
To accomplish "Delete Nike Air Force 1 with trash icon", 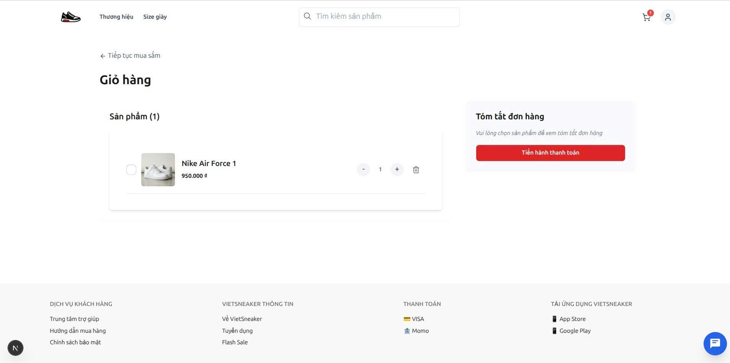I will click(416, 170).
